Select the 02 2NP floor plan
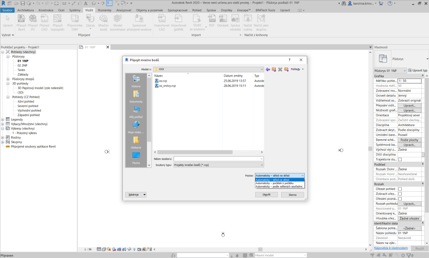Screen dimensions: 429x258 tap(22, 66)
